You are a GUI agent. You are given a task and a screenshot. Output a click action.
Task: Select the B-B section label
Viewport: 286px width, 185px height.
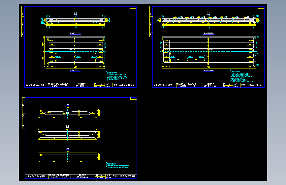pos(68,126)
